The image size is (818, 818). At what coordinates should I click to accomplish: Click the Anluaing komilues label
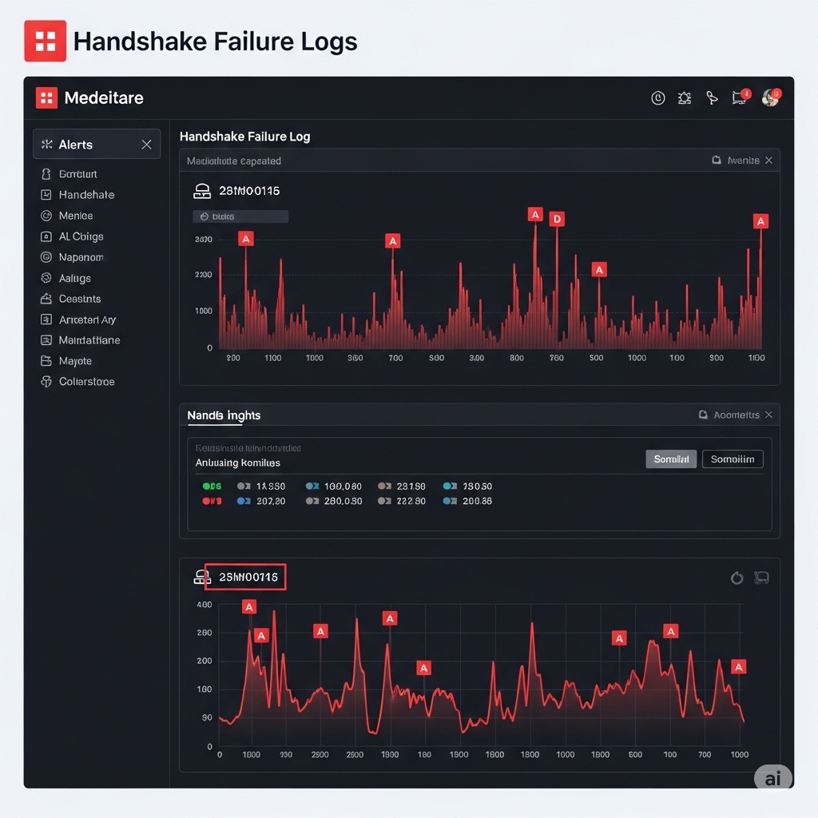click(x=237, y=463)
